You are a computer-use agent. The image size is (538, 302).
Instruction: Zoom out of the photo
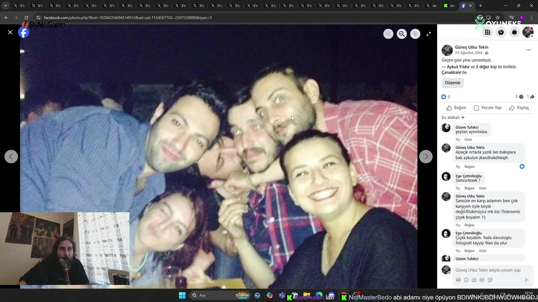click(402, 34)
